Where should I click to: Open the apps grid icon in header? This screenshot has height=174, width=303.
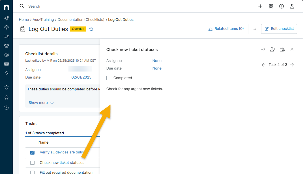tap(271, 6)
